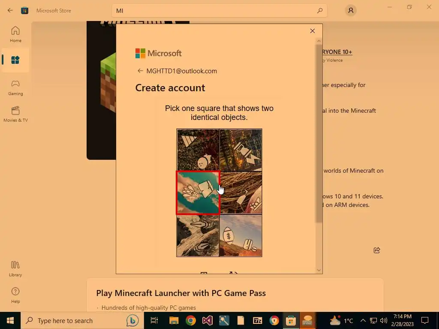Show hidden system tray icons
Viewport: 439px width, 329px height.
(x=363, y=320)
